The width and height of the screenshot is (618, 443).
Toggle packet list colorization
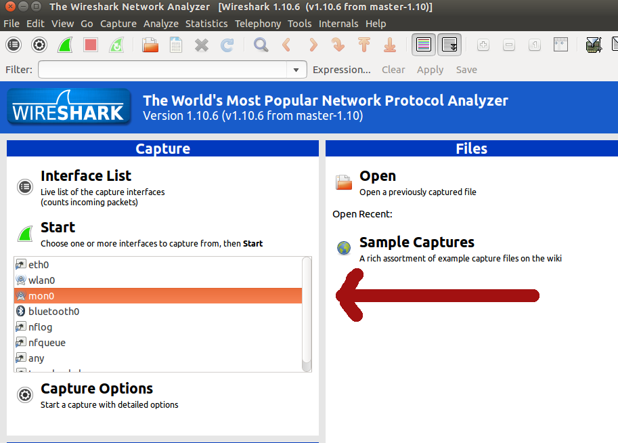point(424,45)
